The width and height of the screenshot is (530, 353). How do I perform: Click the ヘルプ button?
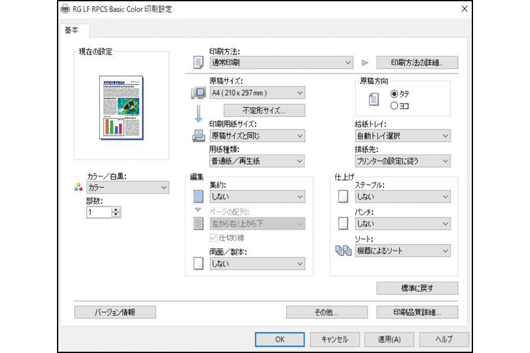tap(444, 339)
